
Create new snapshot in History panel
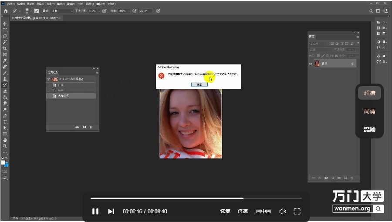click(84, 127)
